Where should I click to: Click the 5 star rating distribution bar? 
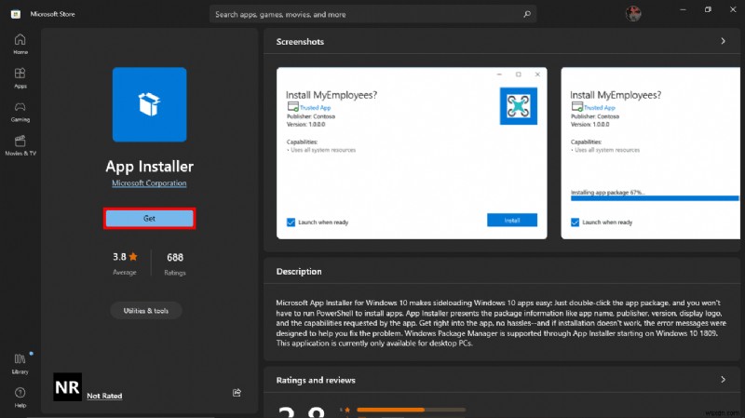[411, 410]
